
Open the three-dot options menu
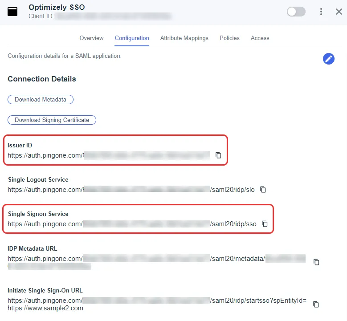tap(321, 12)
